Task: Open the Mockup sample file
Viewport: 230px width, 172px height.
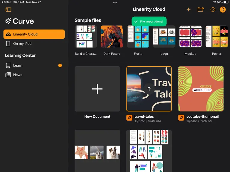Action: point(190,36)
